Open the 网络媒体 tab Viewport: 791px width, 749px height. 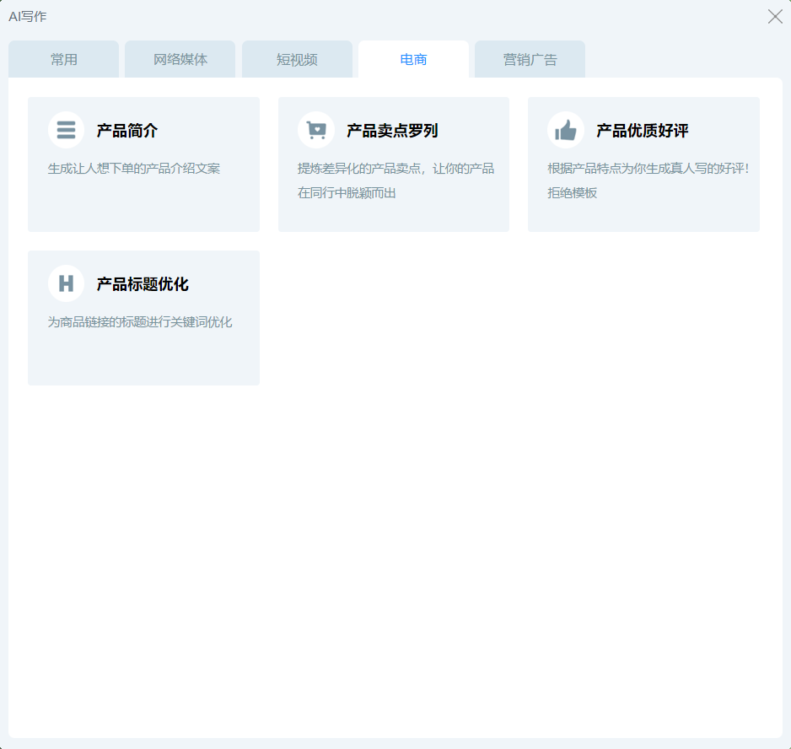(x=180, y=59)
